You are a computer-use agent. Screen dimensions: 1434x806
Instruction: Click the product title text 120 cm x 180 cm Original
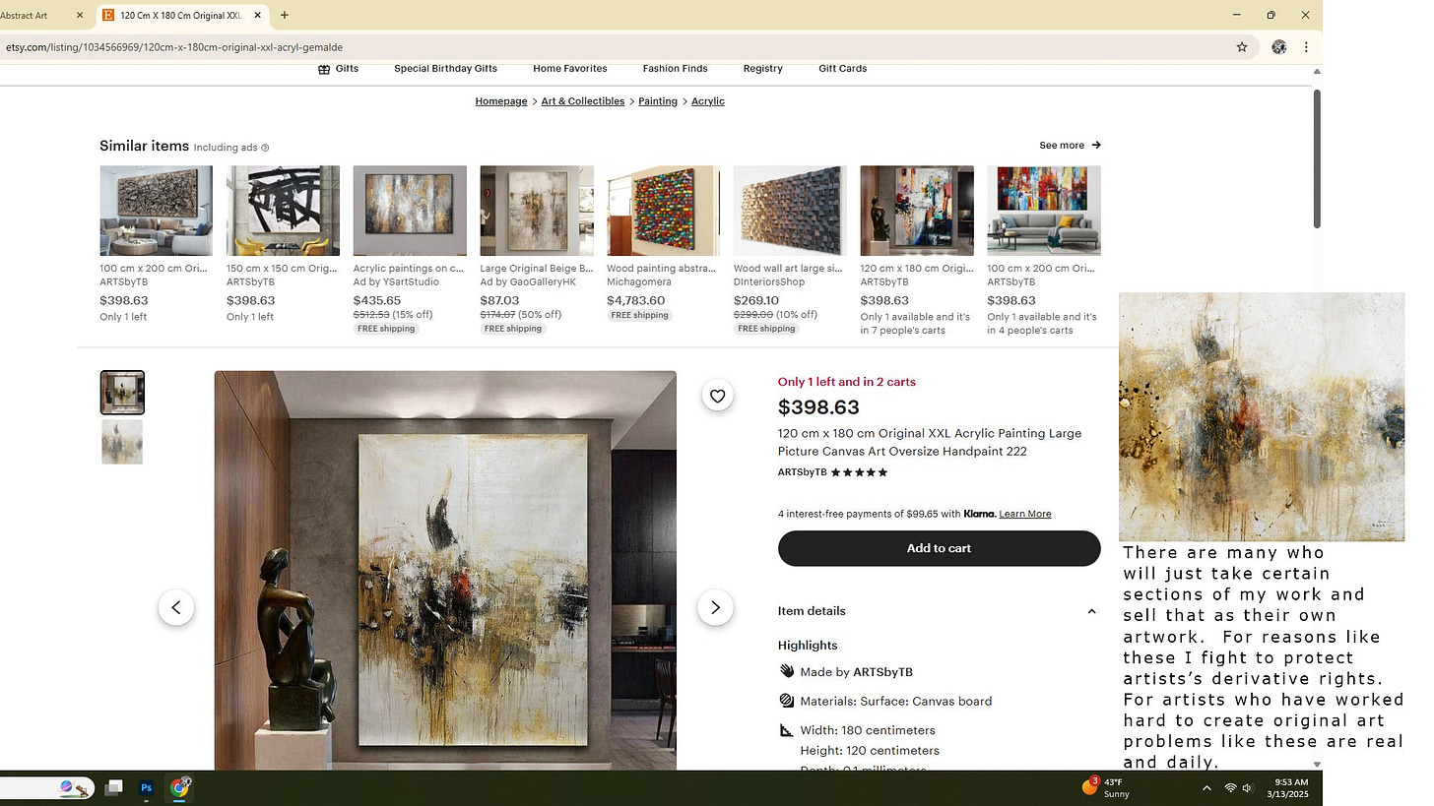point(930,443)
